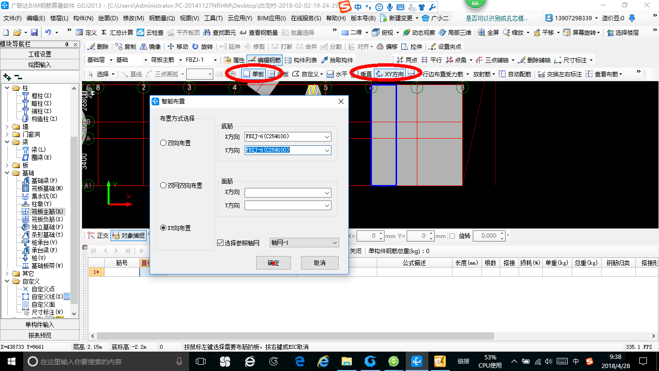
Task: Open 属性 (Properties) panel
Action: point(234,60)
